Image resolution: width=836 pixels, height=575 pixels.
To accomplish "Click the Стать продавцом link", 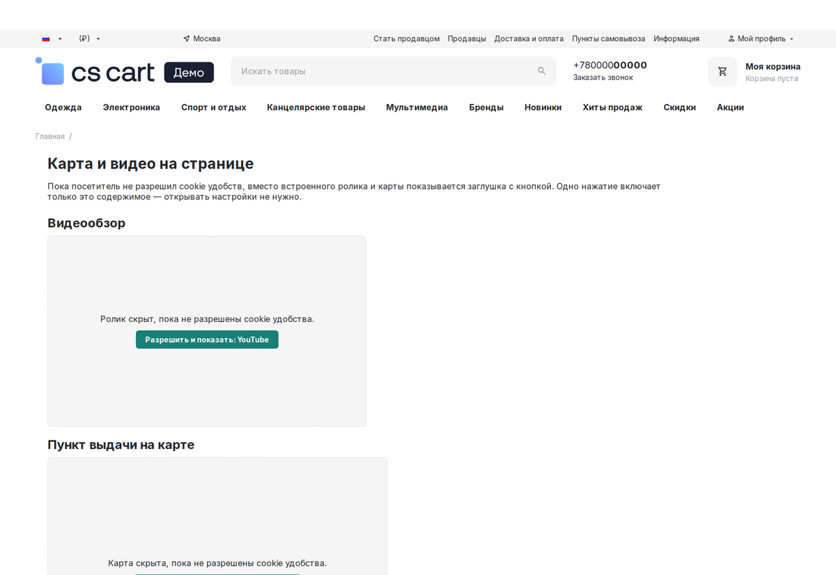I will tap(407, 39).
